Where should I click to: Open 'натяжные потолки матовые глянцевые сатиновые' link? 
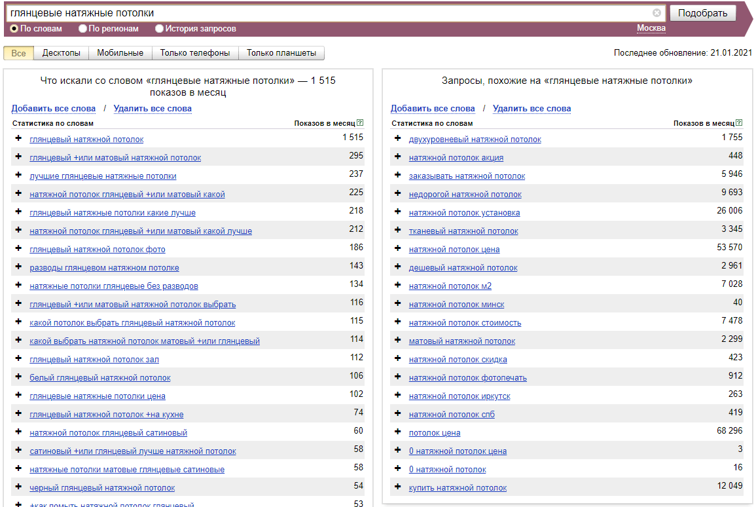tap(127, 470)
